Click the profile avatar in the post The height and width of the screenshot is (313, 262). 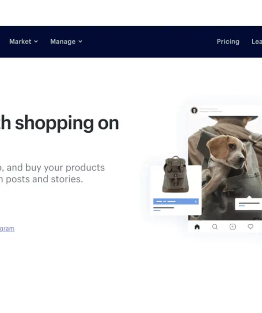194,110
